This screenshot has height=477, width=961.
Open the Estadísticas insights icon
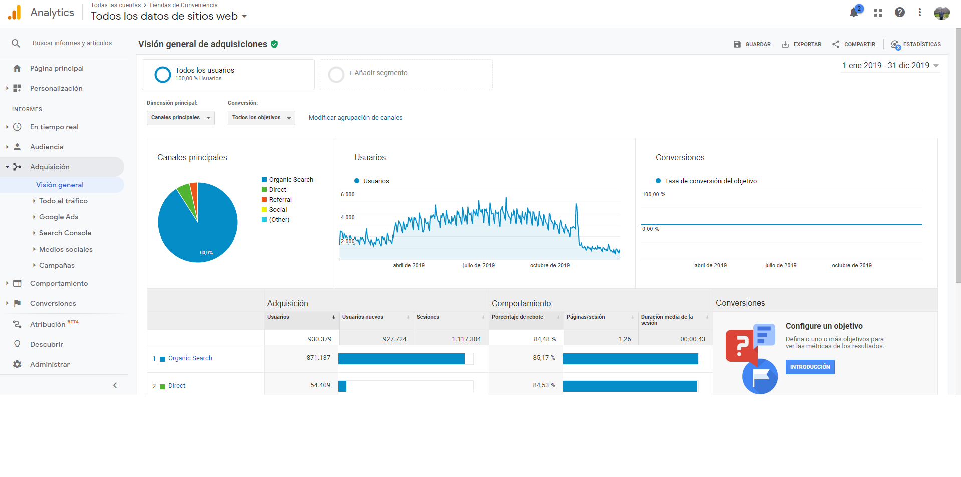tap(896, 45)
